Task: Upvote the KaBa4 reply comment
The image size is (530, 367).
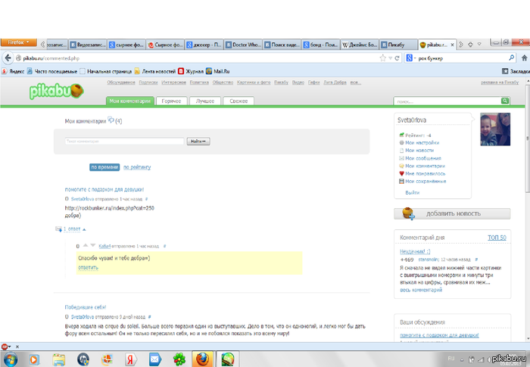Action: coord(86,245)
